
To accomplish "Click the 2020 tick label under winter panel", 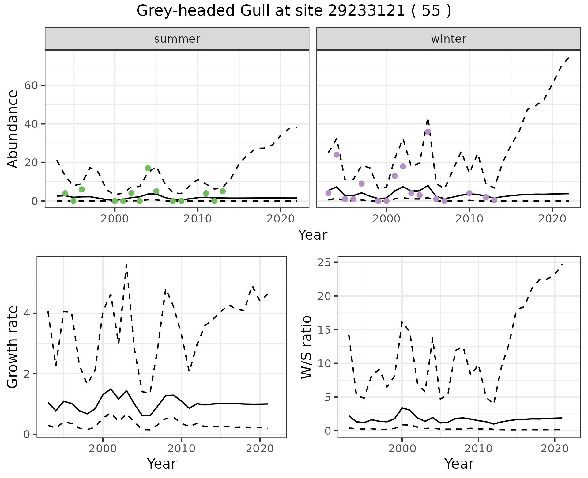I will (552, 219).
